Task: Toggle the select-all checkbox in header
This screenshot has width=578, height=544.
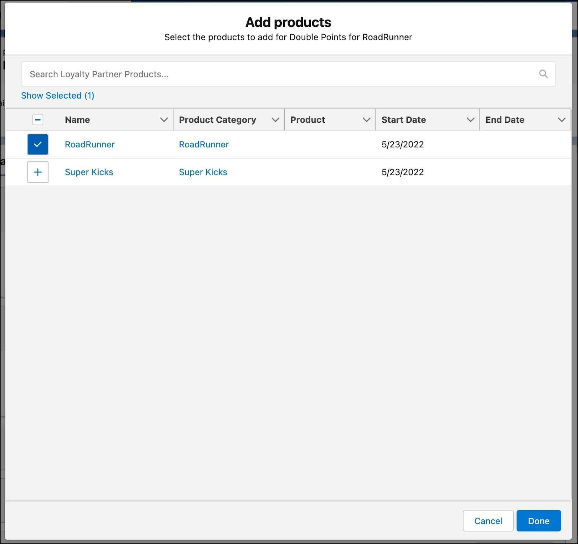Action: [x=38, y=119]
